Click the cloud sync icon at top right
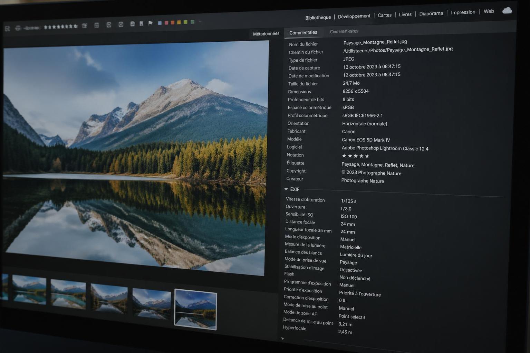 click(507, 10)
